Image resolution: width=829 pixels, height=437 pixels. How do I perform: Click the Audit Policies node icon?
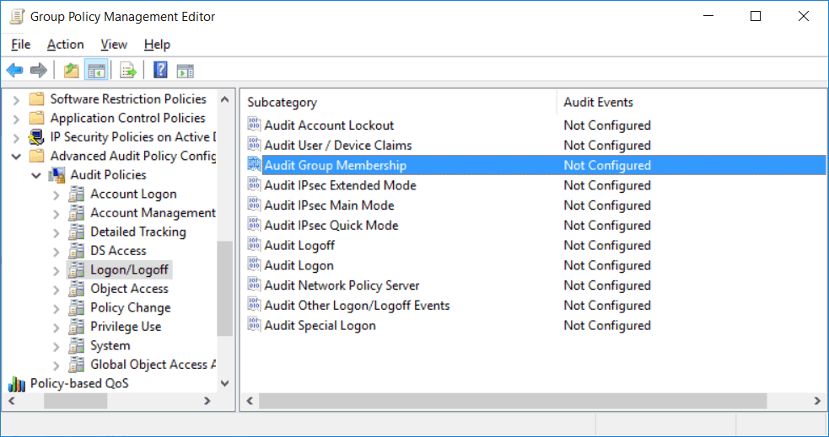click(x=57, y=174)
